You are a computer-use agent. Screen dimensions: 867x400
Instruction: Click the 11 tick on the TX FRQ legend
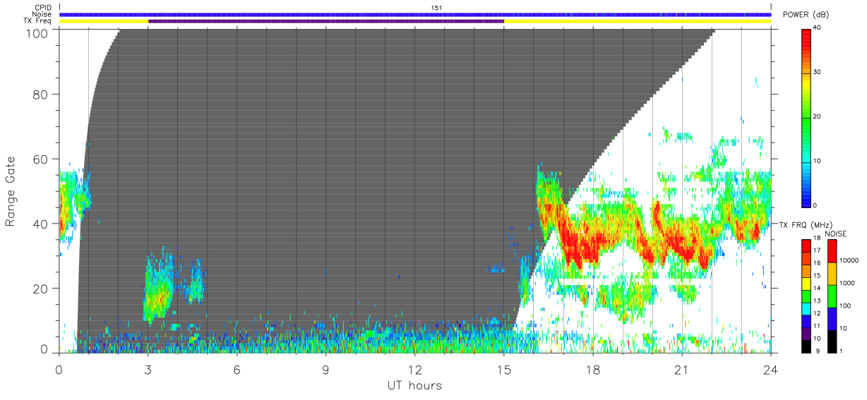(817, 326)
